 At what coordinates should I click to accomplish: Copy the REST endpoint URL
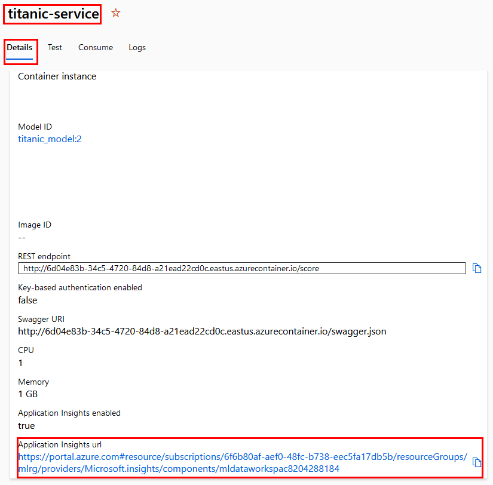click(x=477, y=268)
